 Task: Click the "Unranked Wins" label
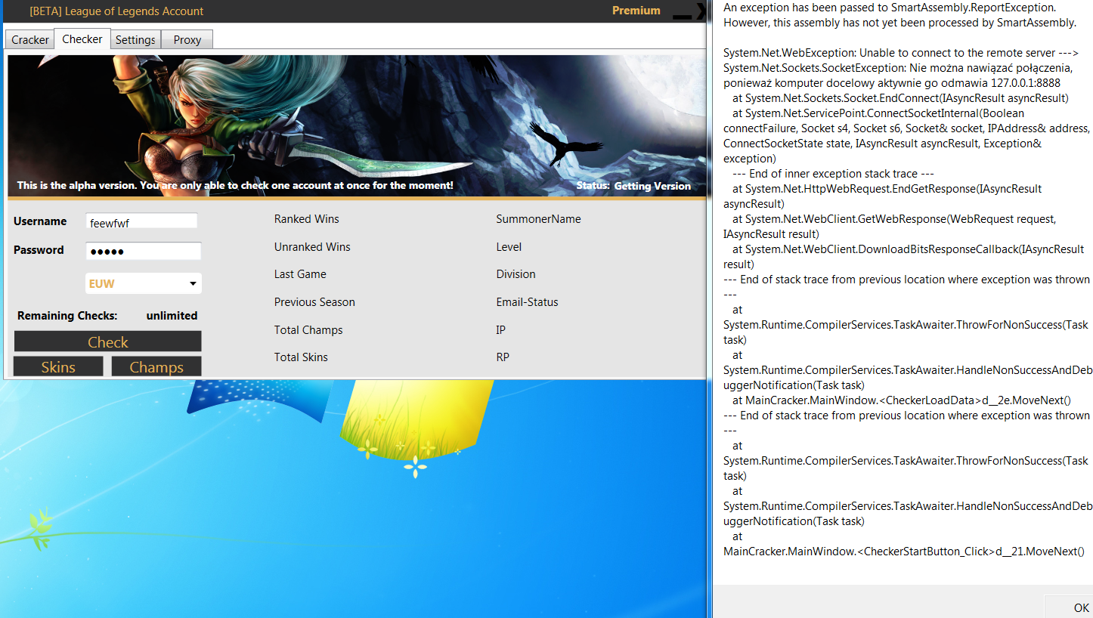click(312, 247)
